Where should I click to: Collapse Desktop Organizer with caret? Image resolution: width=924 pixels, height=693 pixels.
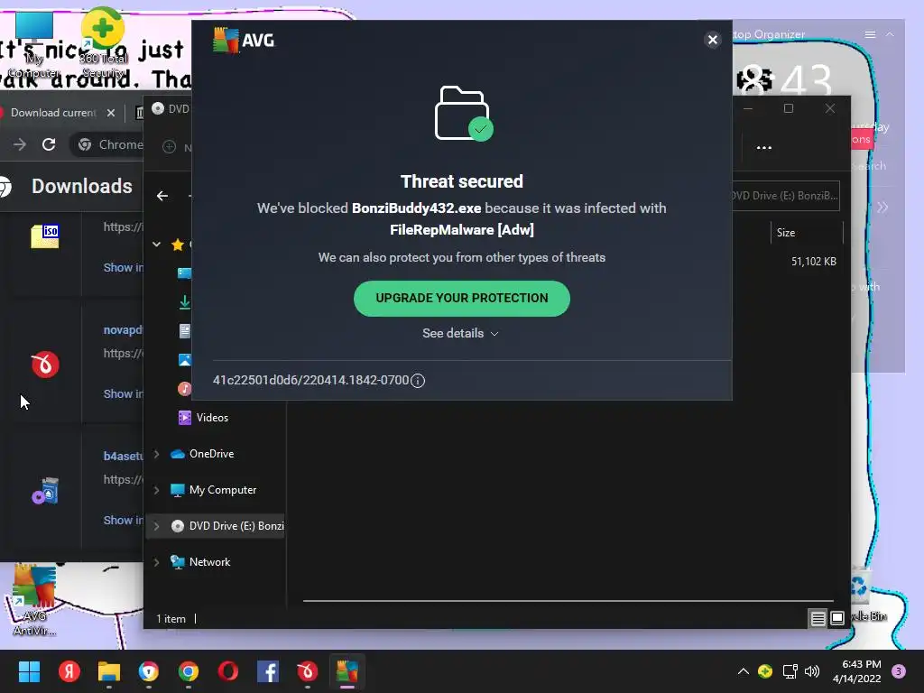890,35
